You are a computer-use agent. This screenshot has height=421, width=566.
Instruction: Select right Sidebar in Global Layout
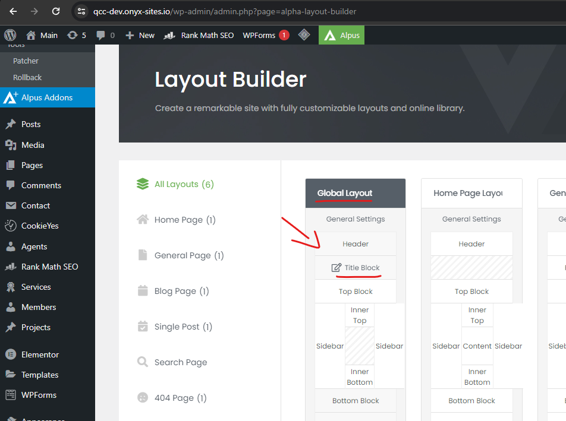click(x=389, y=346)
